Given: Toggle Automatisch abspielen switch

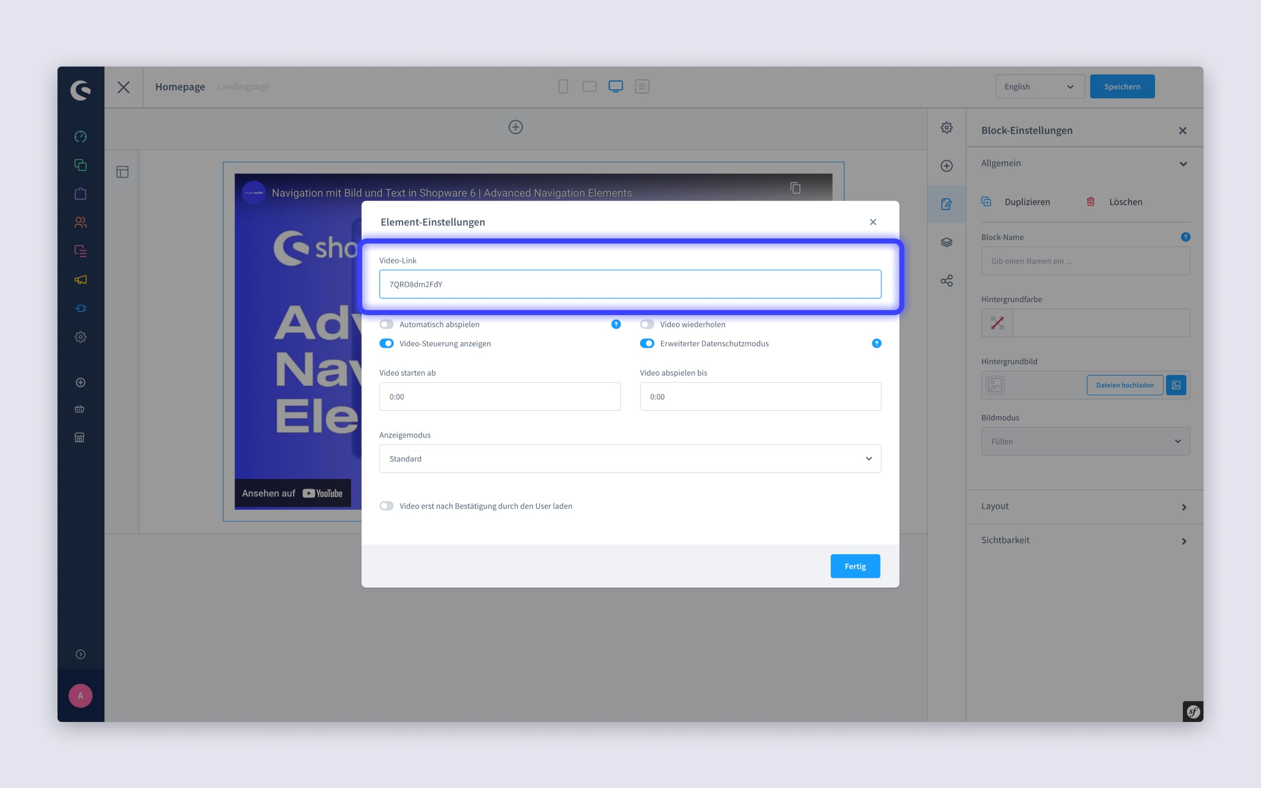Looking at the screenshot, I should coord(387,324).
